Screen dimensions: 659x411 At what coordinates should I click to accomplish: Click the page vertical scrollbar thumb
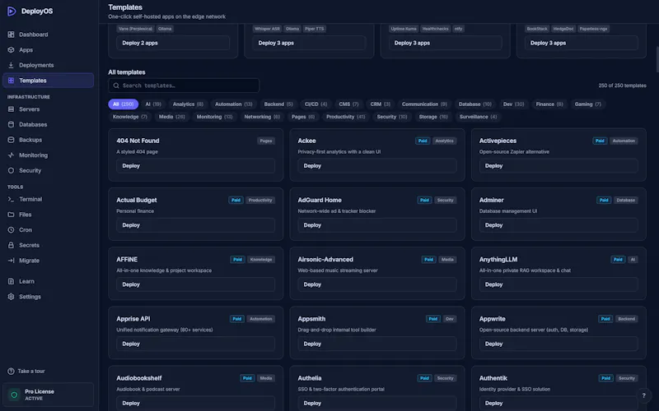pyautogui.click(x=657, y=58)
